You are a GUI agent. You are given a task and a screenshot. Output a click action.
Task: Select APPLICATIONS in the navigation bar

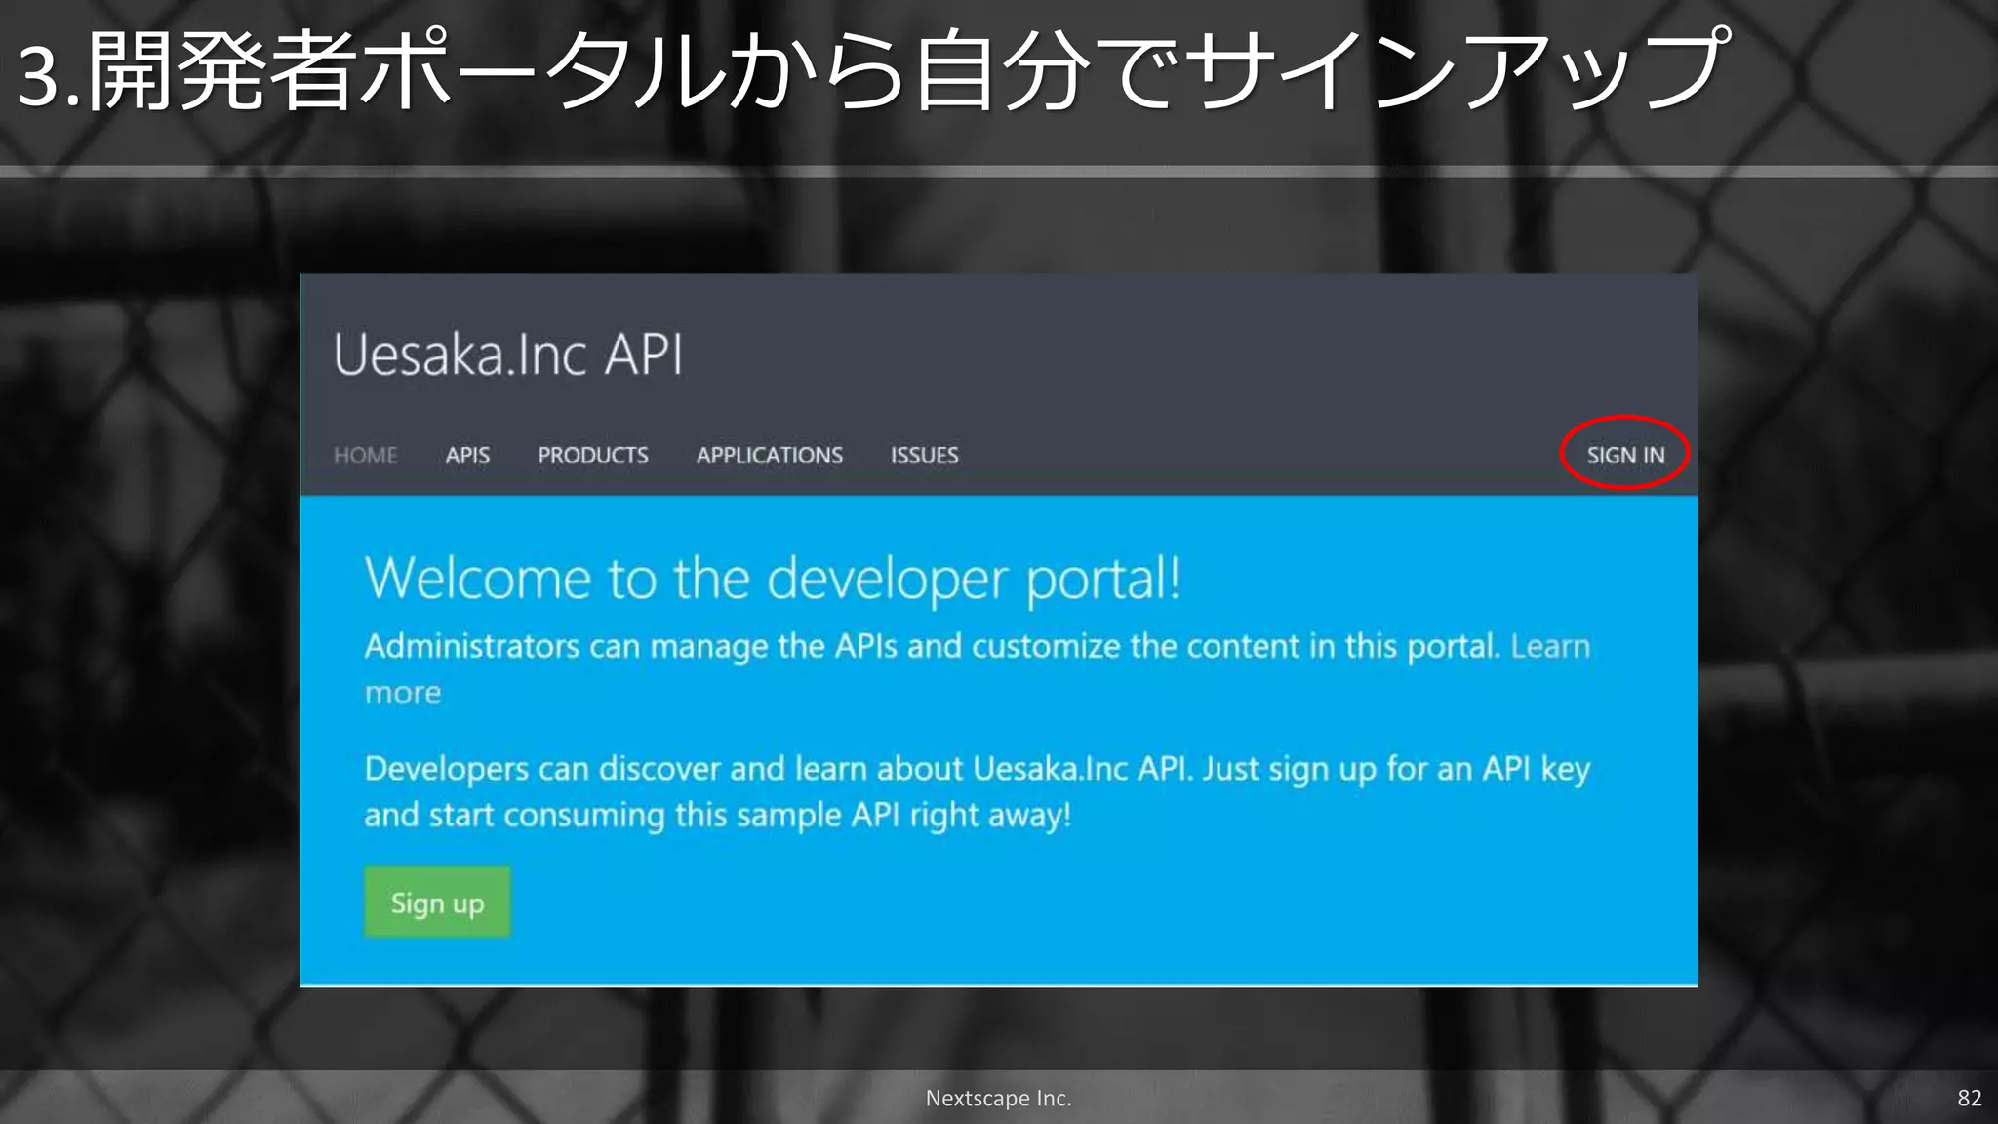click(770, 456)
